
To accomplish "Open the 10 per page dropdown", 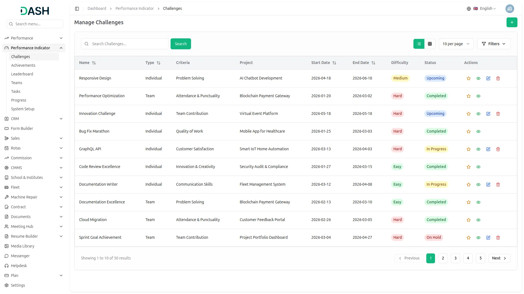I will point(456,44).
